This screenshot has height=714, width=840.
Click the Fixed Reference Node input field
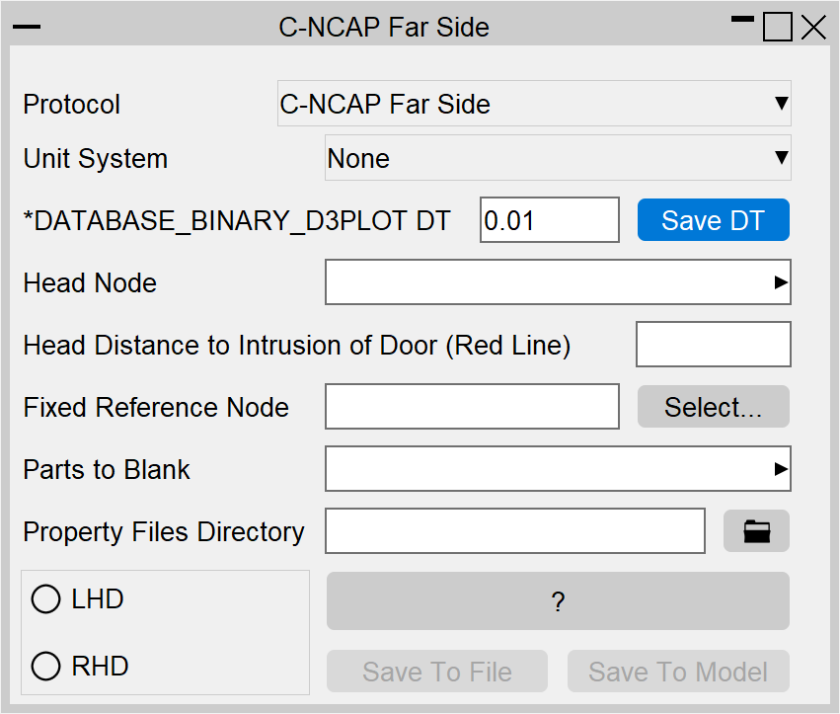click(472, 406)
